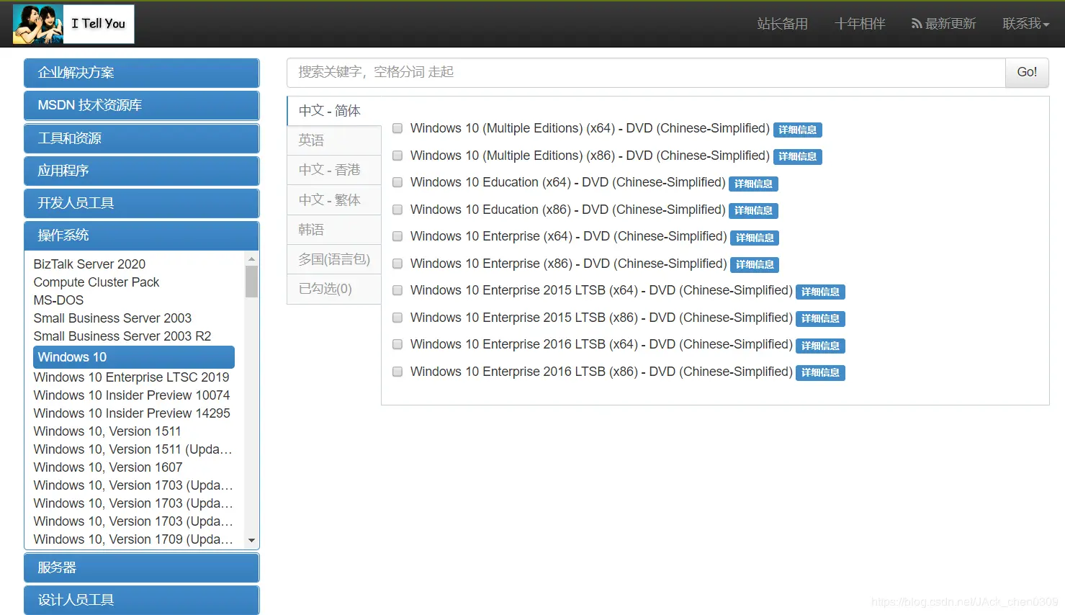Select Small Business Server 2003 R2 entry
1065x615 pixels.
tap(122, 336)
